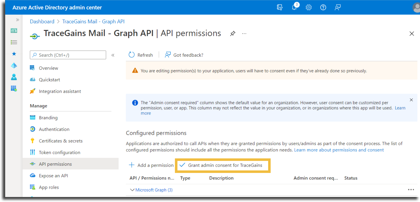This screenshot has width=420, height=202.
Task: Open Favorites star icon
Action: click(14, 54)
